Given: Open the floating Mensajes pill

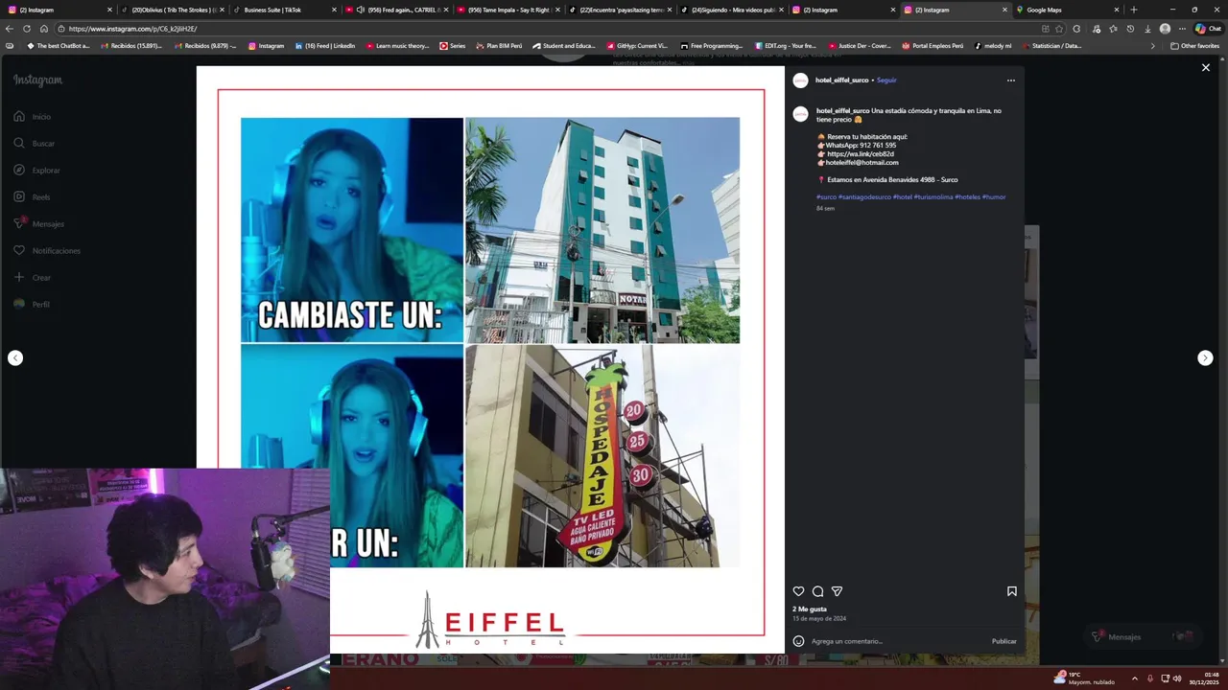Looking at the screenshot, I should coord(1142,636).
